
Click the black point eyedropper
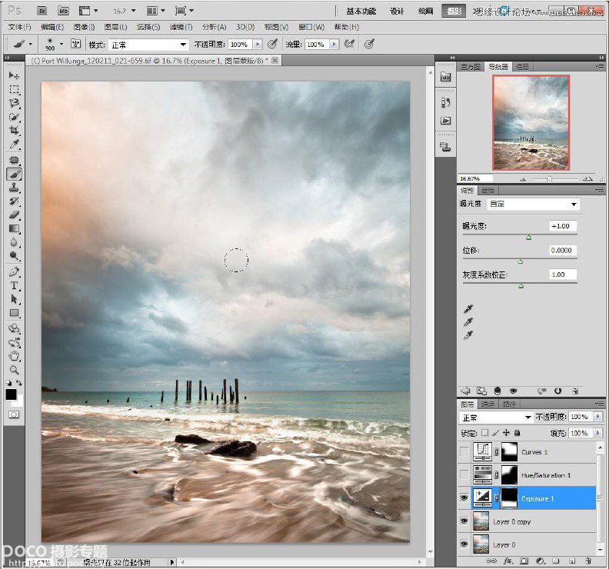(468, 309)
